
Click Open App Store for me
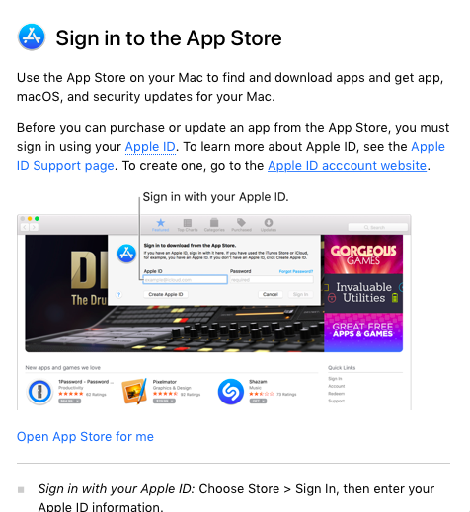tap(85, 437)
